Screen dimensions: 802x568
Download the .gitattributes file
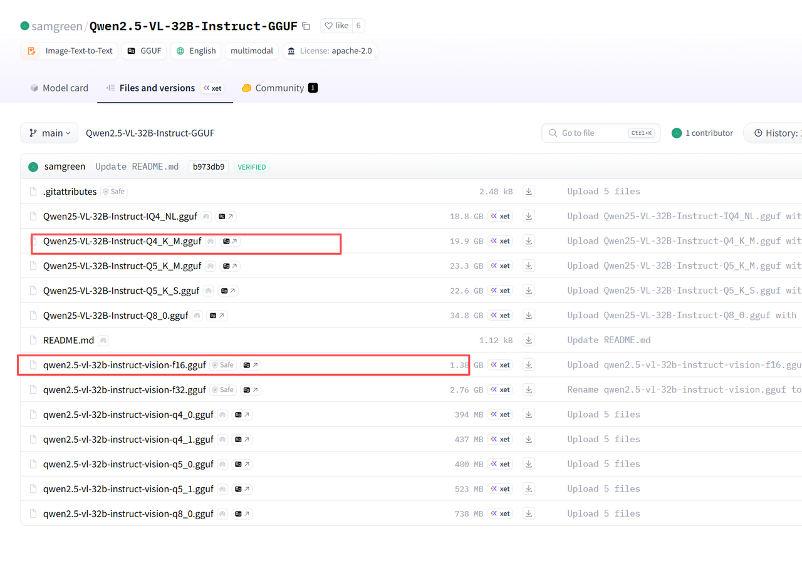529,191
